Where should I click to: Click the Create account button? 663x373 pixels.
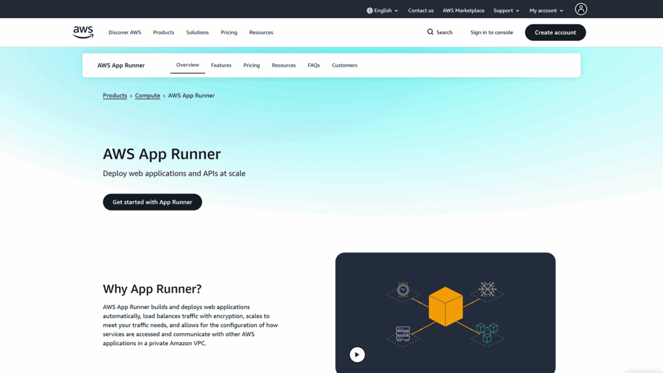[555, 32]
